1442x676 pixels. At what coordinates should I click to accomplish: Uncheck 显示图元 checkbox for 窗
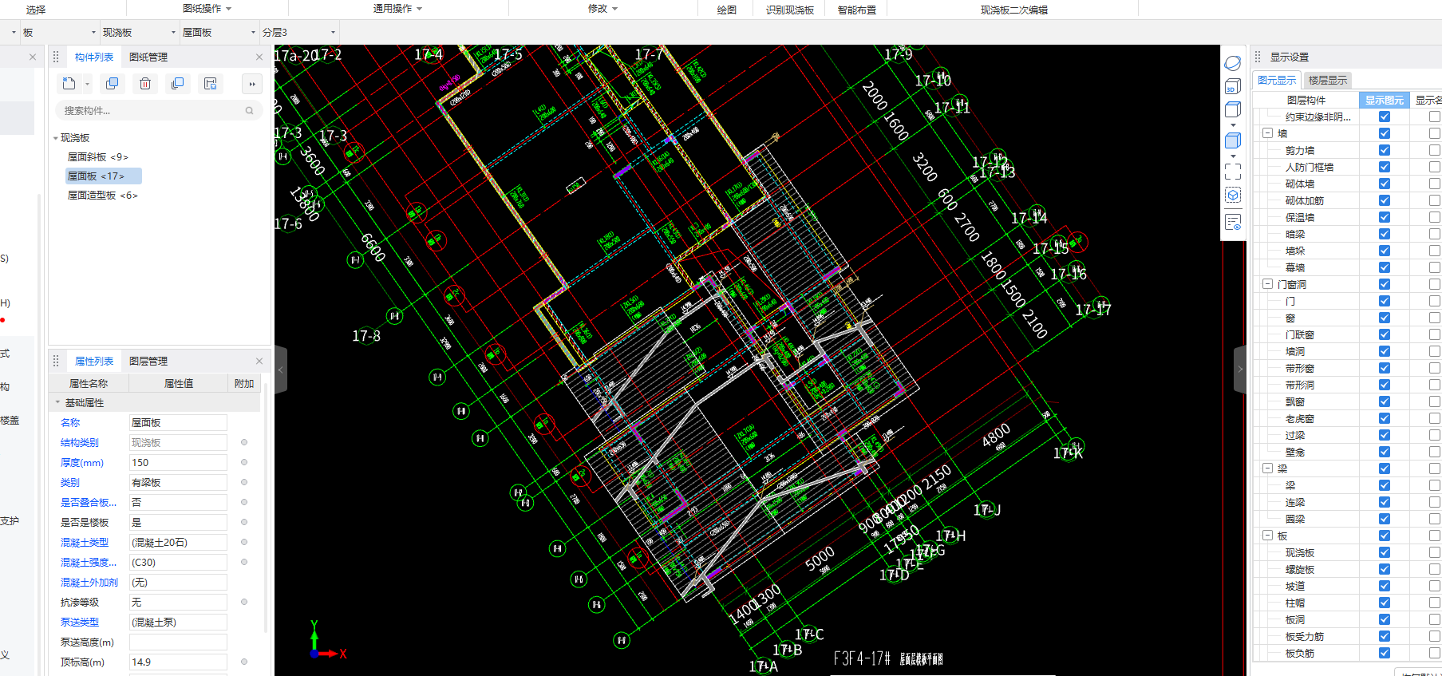[1385, 318]
